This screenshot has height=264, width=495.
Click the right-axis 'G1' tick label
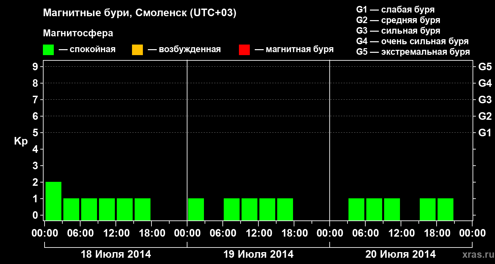(485, 133)
